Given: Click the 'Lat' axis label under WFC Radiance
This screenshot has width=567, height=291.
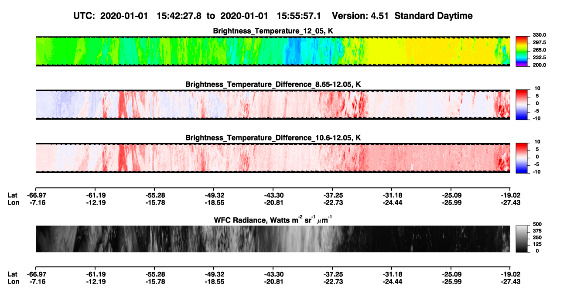Looking at the screenshot, I should click(12, 274).
